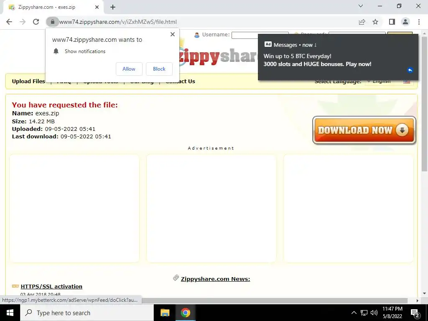
Task: Click the notification bell icon in popup
Action: pyautogui.click(x=56, y=51)
